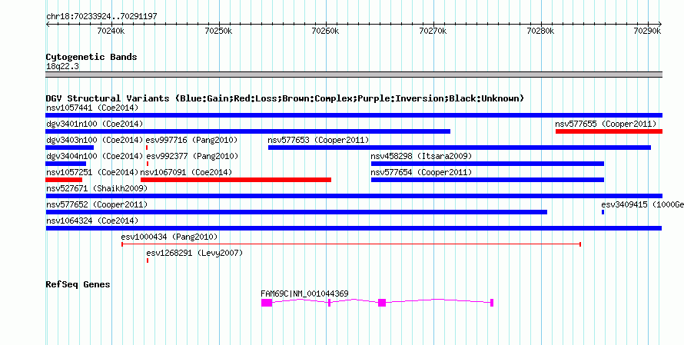The width and height of the screenshot is (684, 345).
Task: Click the Cytogenetic Bands track title
Action: (x=91, y=57)
